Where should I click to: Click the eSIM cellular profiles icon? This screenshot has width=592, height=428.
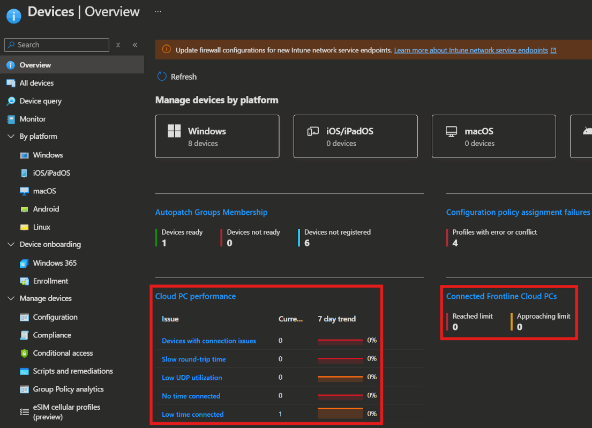[x=24, y=411]
